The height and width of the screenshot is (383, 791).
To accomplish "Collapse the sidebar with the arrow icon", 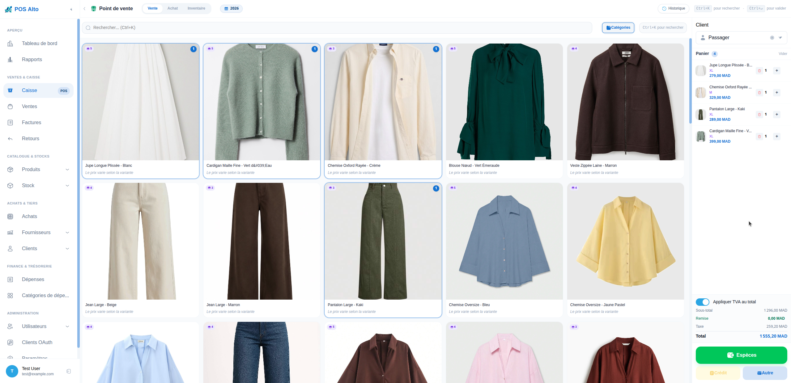I will [71, 9].
